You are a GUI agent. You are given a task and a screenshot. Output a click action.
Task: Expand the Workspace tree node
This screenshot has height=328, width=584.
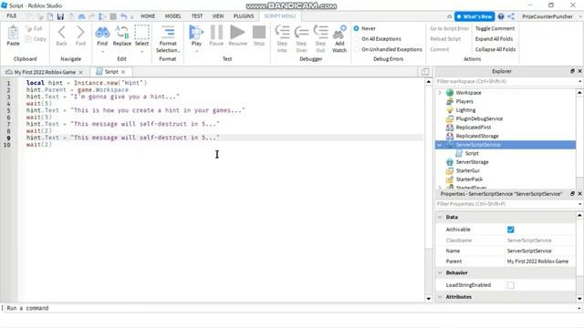pyautogui.click(x=440, y=93)
